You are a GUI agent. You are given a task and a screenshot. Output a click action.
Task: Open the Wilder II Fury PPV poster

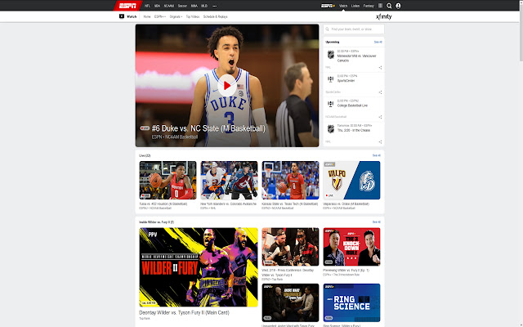click(x=199, y=267)
